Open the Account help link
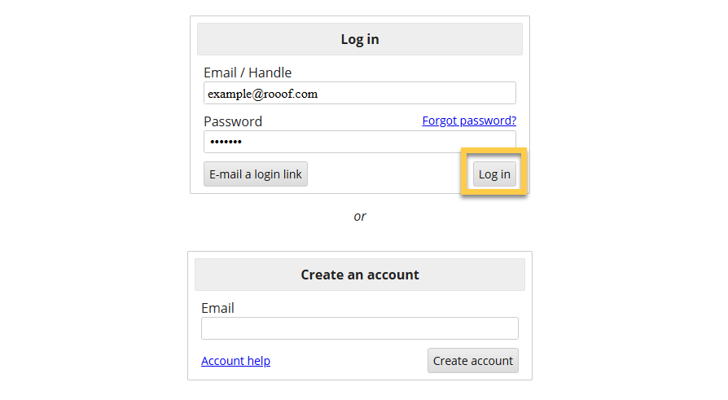Viewport: 728px width, 400px height. click(x=235, y=361)
